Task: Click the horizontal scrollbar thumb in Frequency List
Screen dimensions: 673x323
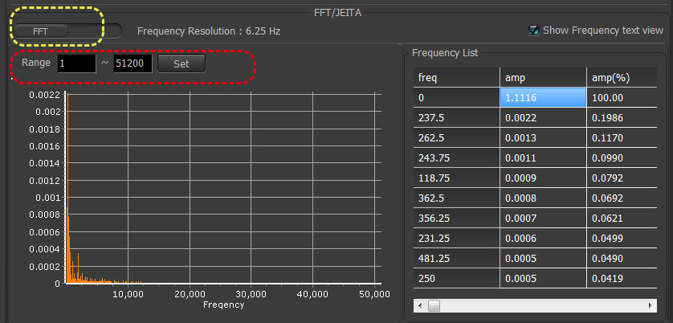Action: pyautogui.click(x=434, y=306)
